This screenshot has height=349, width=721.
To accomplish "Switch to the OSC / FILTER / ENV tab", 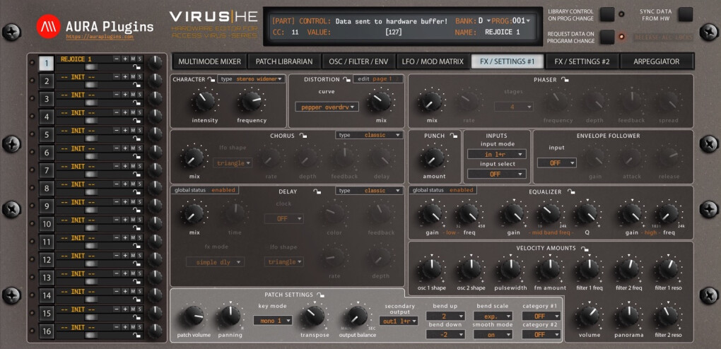I will click(358, 61).
